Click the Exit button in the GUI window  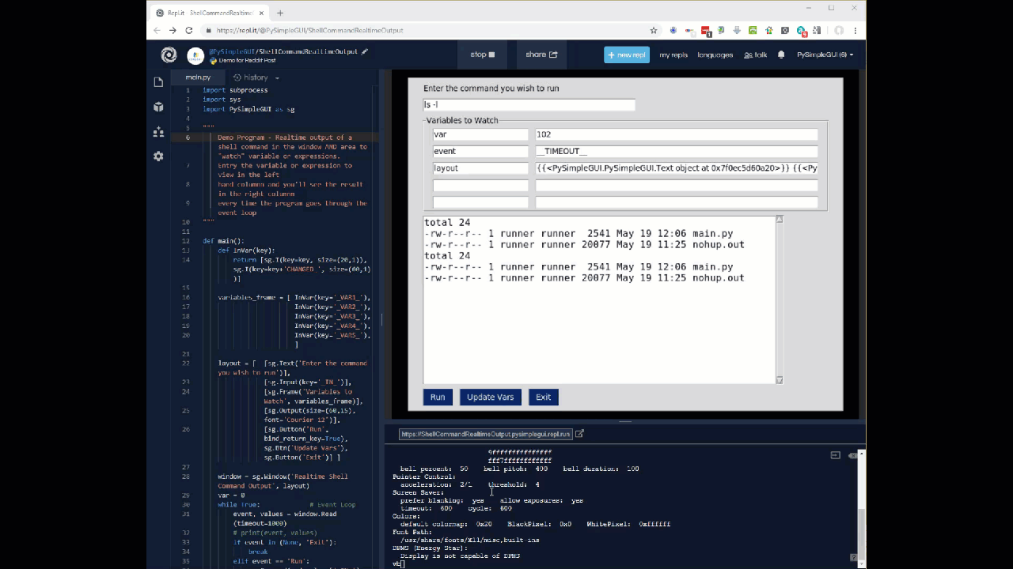pyautogui.click(x=543, y=397)
